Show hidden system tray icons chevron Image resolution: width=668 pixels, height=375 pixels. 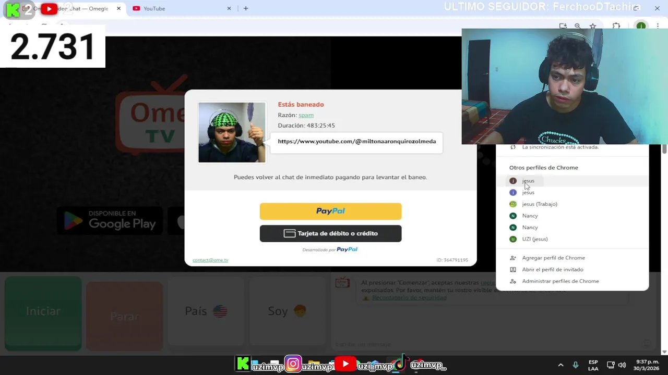coord(560,365)
